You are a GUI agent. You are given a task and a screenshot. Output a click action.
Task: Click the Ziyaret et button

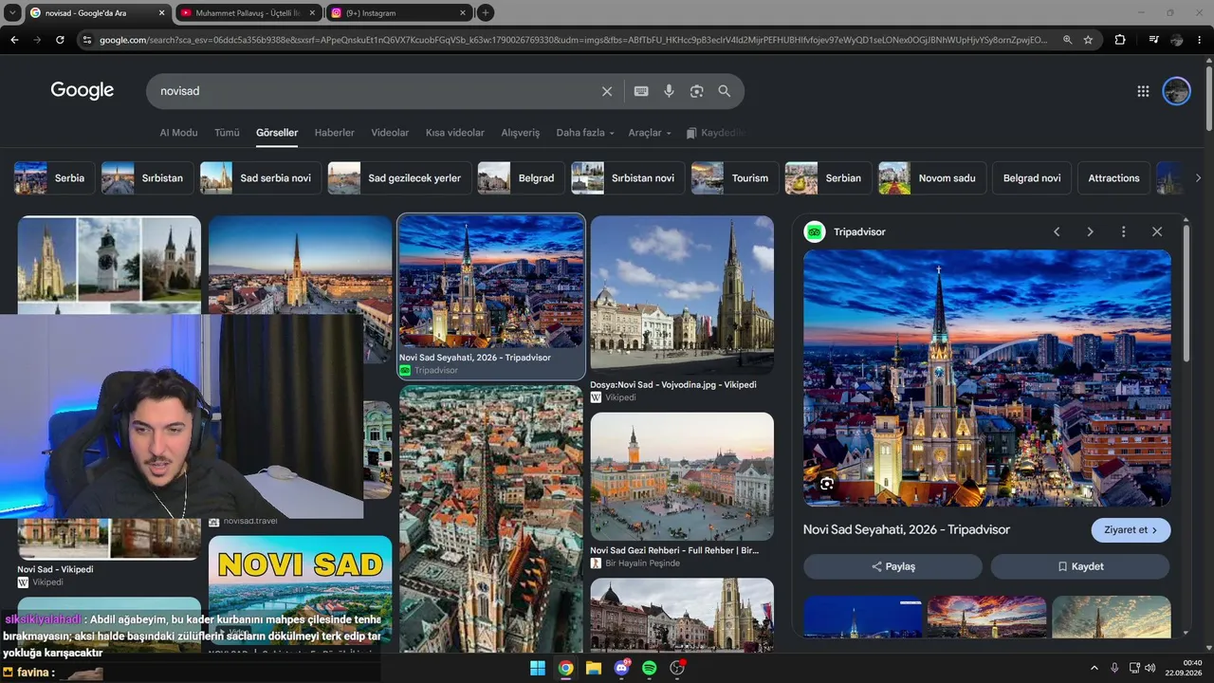[x=1131, y=530]
